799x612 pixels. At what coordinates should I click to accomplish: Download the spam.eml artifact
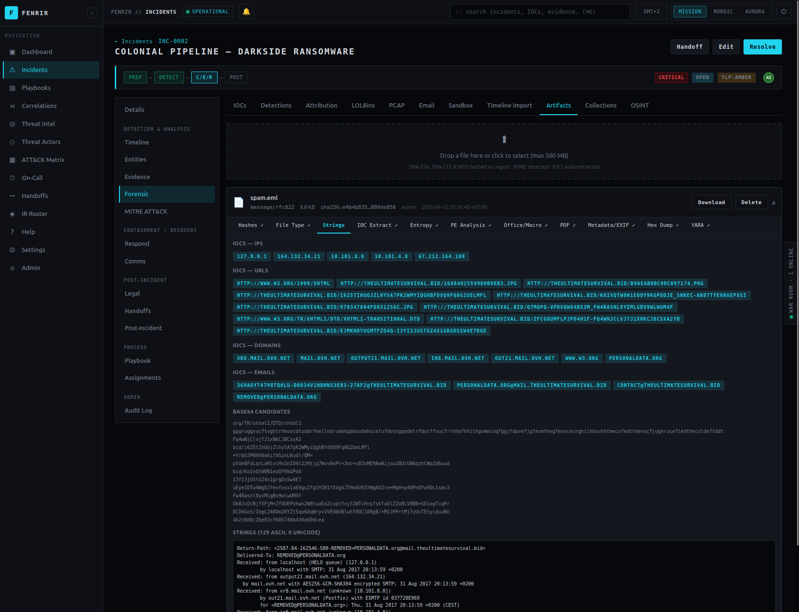(711, 203)
